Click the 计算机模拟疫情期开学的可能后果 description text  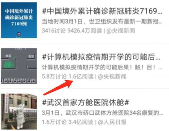coord(102,67)
